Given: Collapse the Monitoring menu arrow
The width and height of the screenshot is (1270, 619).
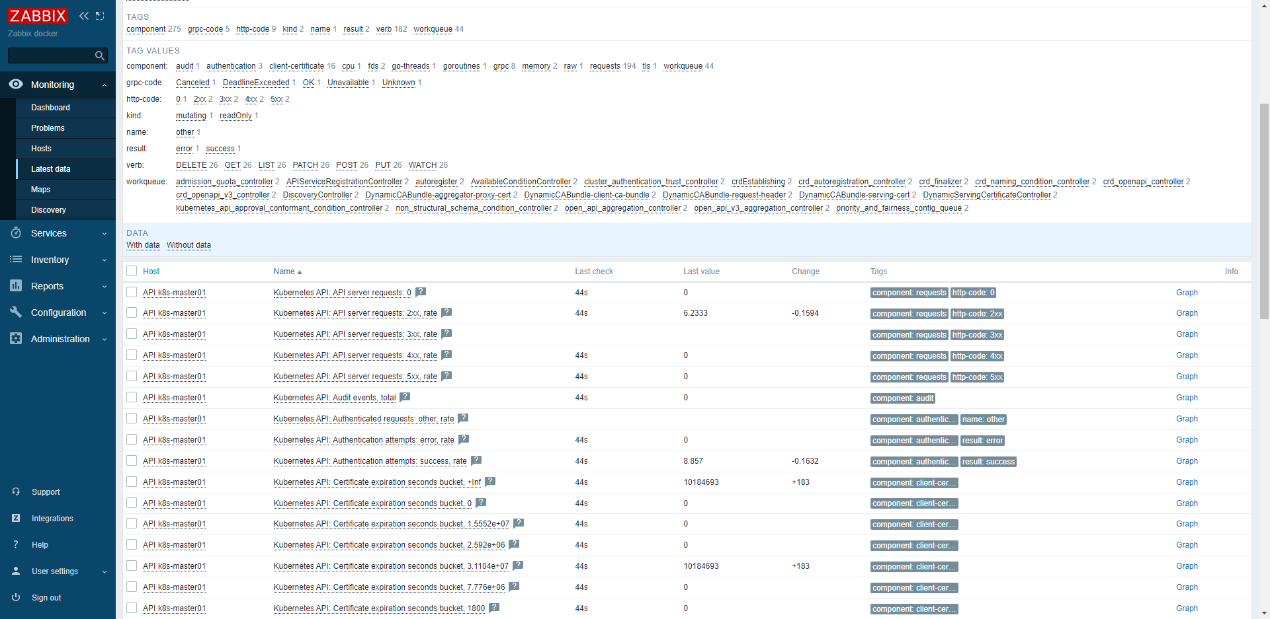Looking at the screenshot, I should pos(105,85).
